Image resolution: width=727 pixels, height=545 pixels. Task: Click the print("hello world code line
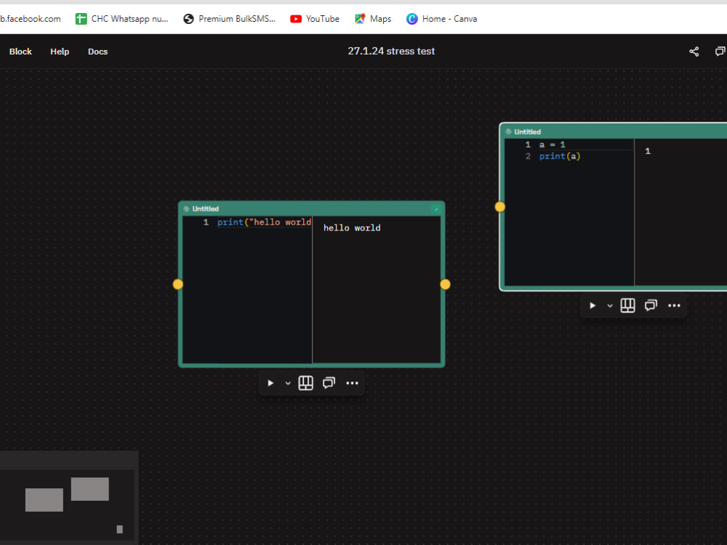click(x=265, y=222)
